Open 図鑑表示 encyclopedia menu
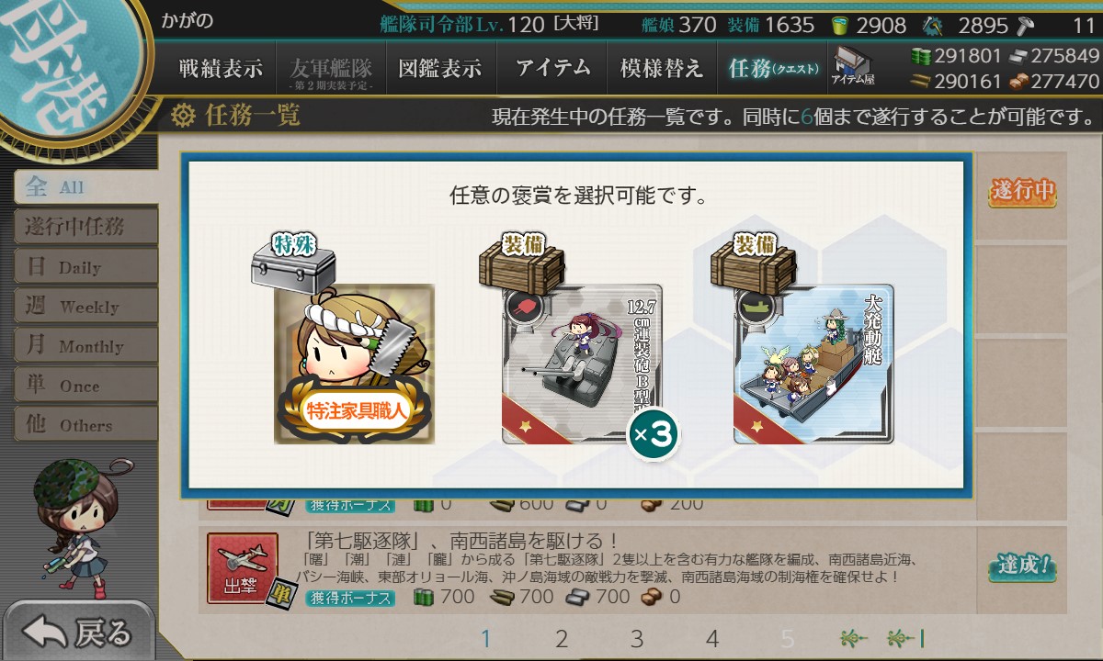The height and width of the screenshot is (661, 1103). (439, 68)
